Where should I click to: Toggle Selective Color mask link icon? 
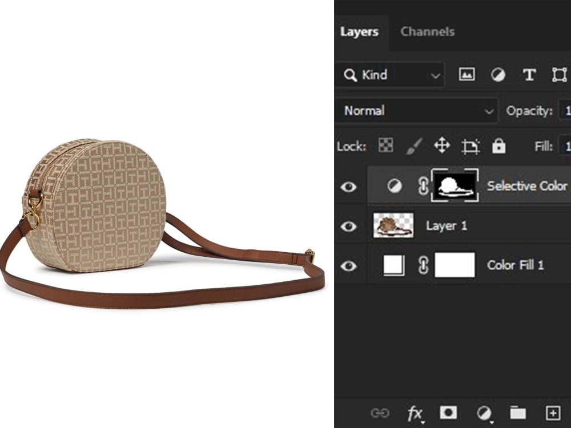(x=423, y=186)
